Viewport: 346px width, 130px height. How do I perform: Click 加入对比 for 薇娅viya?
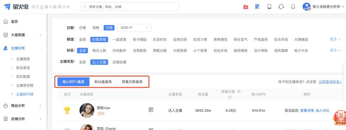[x=323, y=110]
